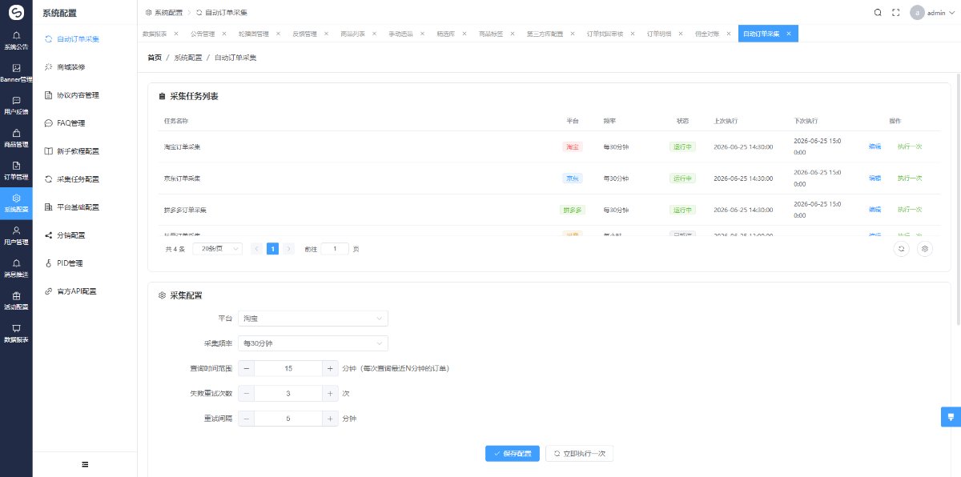The width and height of the screenshot is (961, 477).
Task: Switch to the 商品列表 tab
Action: pos(352,34)
